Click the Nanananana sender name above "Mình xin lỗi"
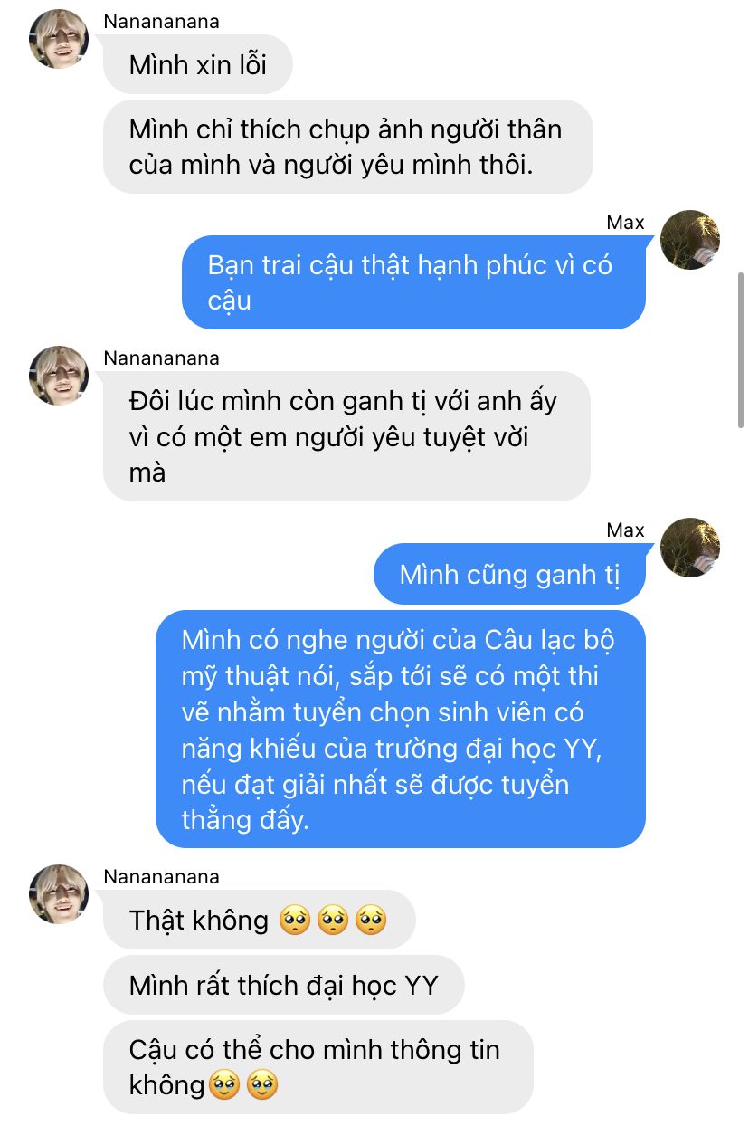This screenshot has height=1126, width=749. coord(161,21)
